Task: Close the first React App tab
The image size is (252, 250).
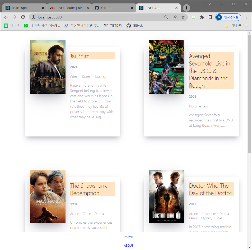Action: pos(43,8)
